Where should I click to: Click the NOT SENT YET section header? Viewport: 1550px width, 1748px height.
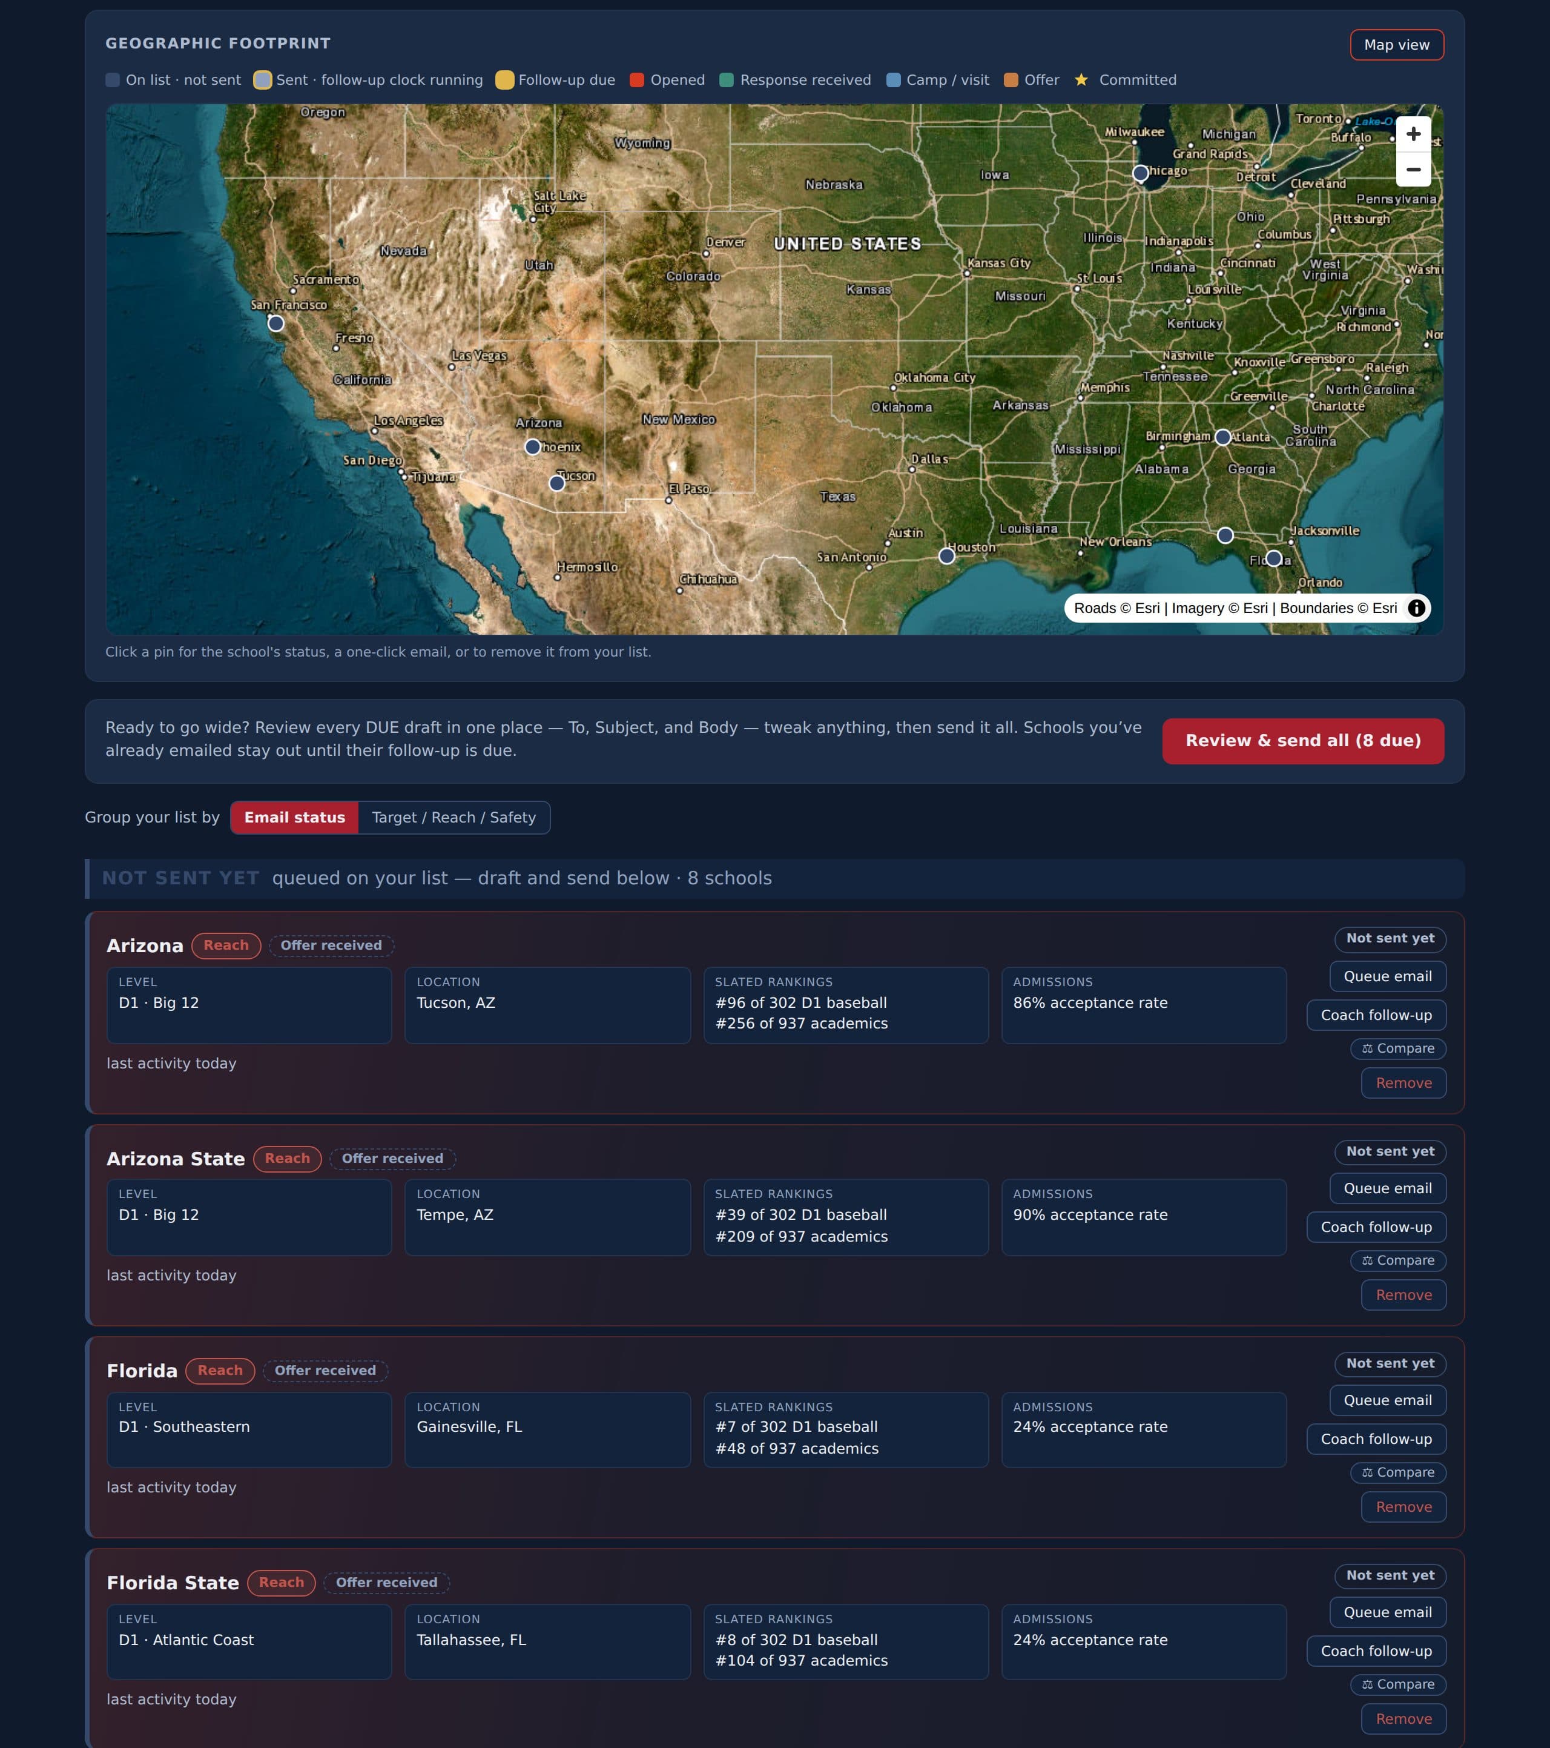pyautogui.click(x=774, y=878)
